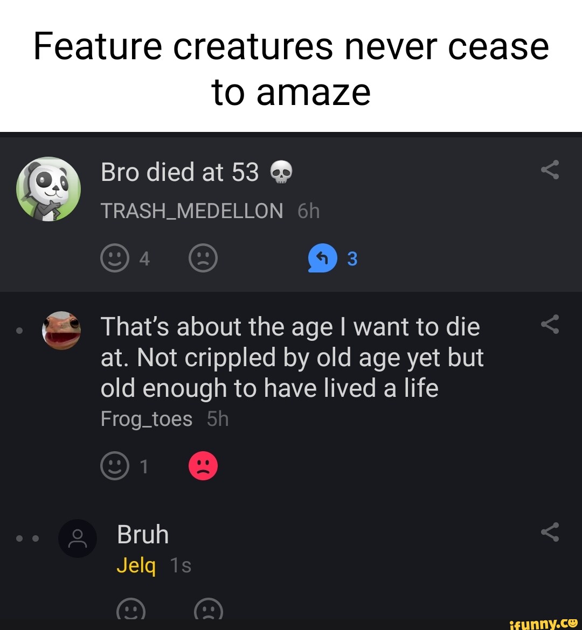582x630 pixels.
Task: Click the Jelq username link
Action: point(136,565)
